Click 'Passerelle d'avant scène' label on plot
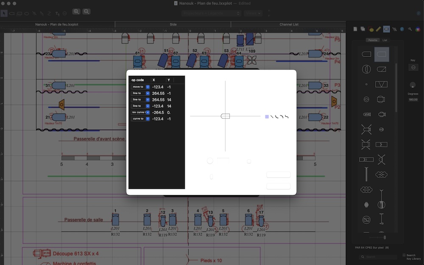The width and height of the screenshot is (424, 265). [x=99, y=139]
